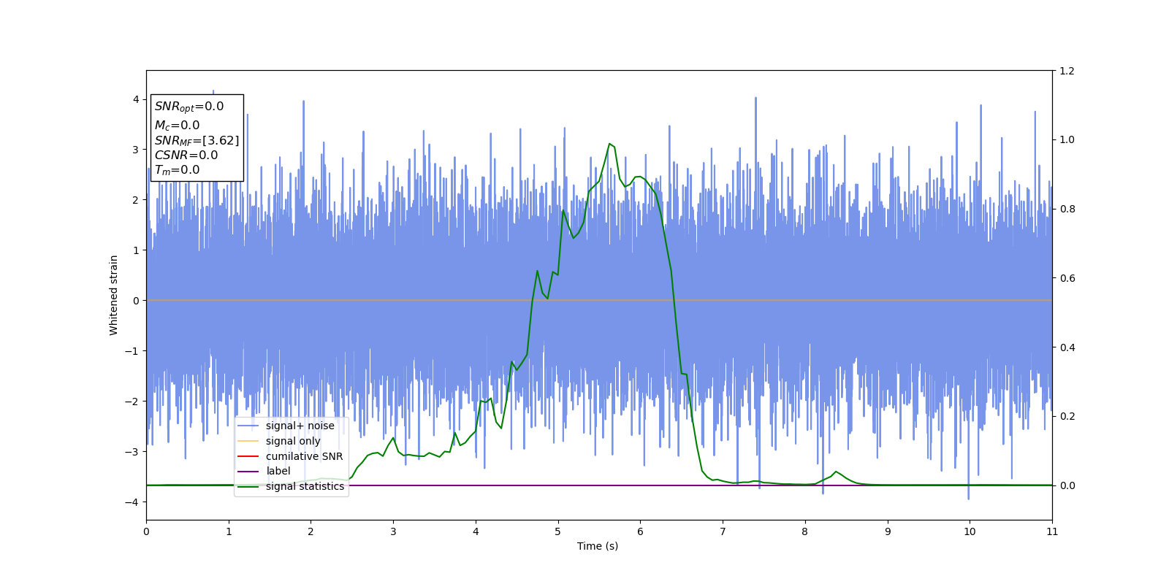Click the right y-axis tick label 0.4
This screenshot has width=1169, height=584.
coord(1067,347)
